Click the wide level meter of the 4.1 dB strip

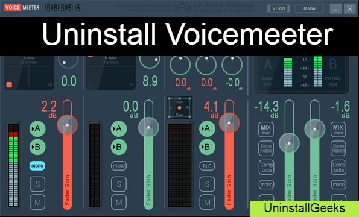(180, 165)
